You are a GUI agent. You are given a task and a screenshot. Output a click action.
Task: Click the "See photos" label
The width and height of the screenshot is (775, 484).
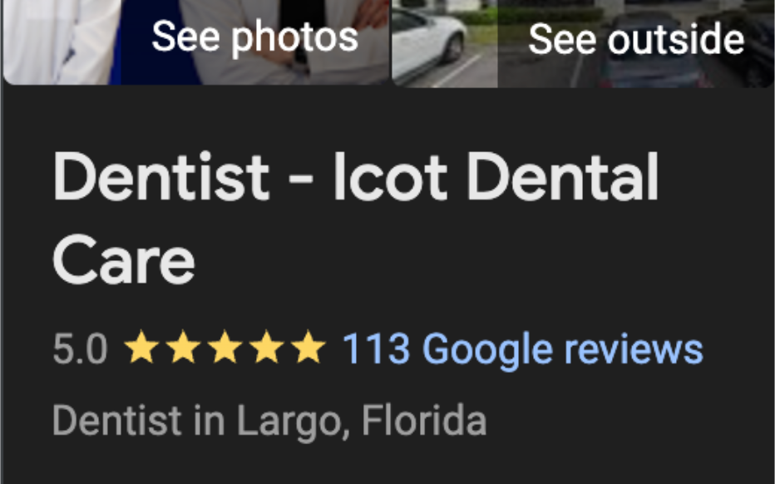click(254, 37)
